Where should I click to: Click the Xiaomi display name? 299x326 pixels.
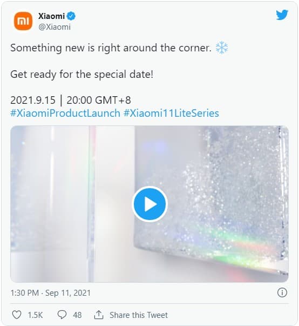[x=51, y=16]
